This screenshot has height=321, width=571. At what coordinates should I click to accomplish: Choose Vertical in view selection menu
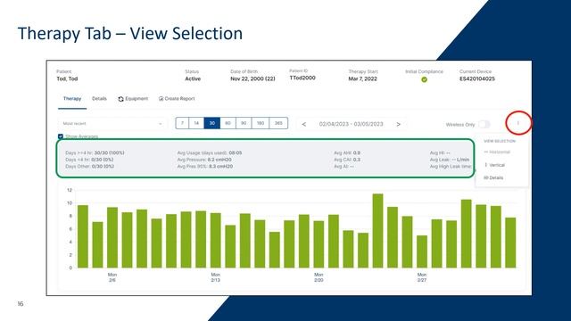(x=494, y=165)
